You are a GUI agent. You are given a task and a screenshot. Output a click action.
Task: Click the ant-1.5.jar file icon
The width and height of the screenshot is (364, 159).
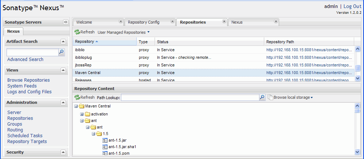(x=105, y=140)
